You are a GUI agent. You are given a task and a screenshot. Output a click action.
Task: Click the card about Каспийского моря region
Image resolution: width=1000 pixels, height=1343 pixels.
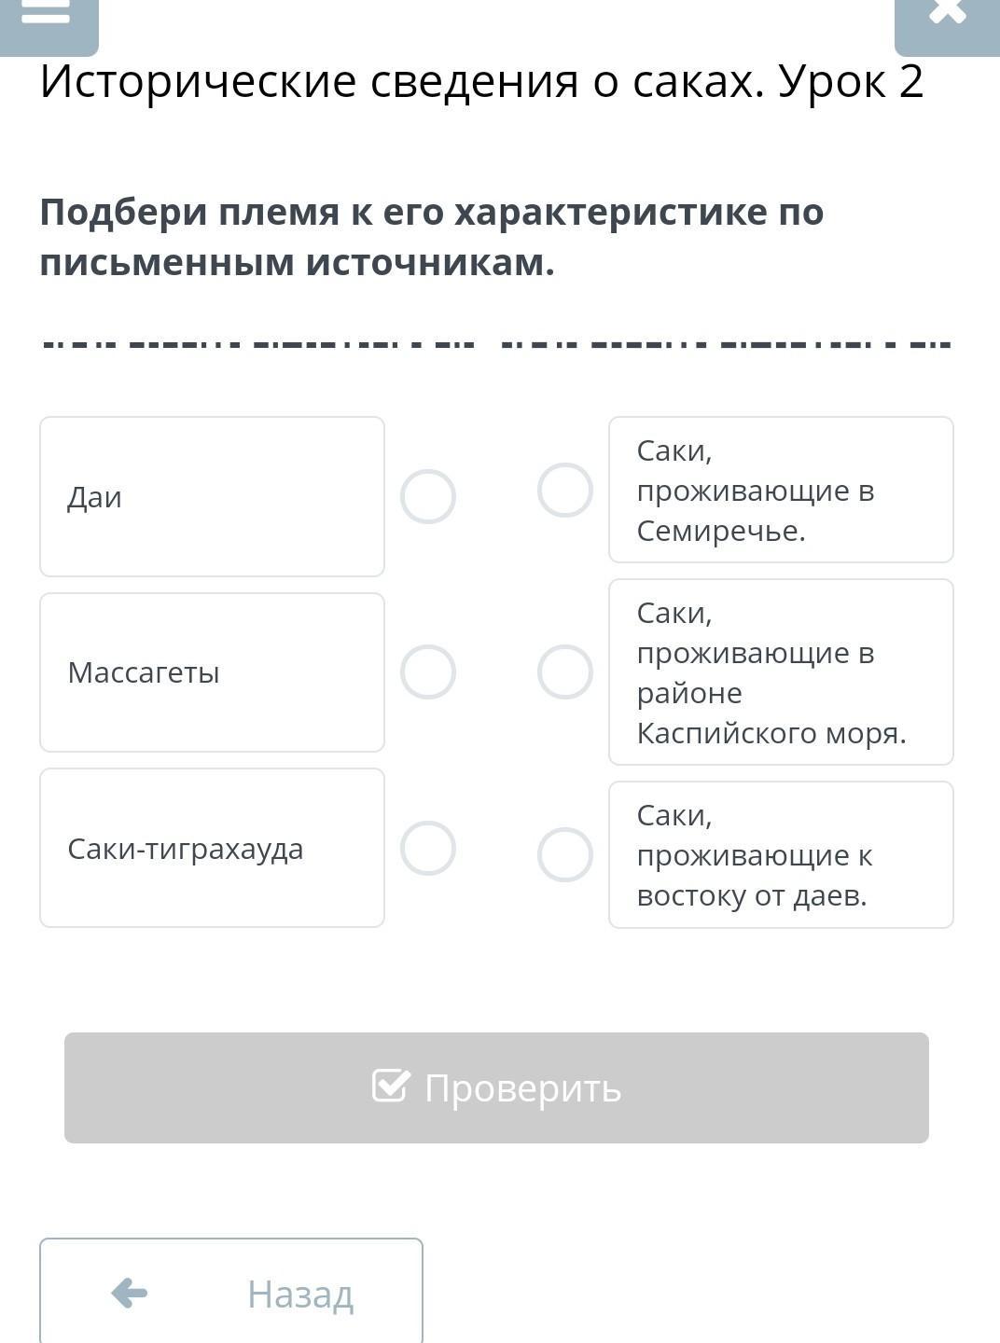781,671
